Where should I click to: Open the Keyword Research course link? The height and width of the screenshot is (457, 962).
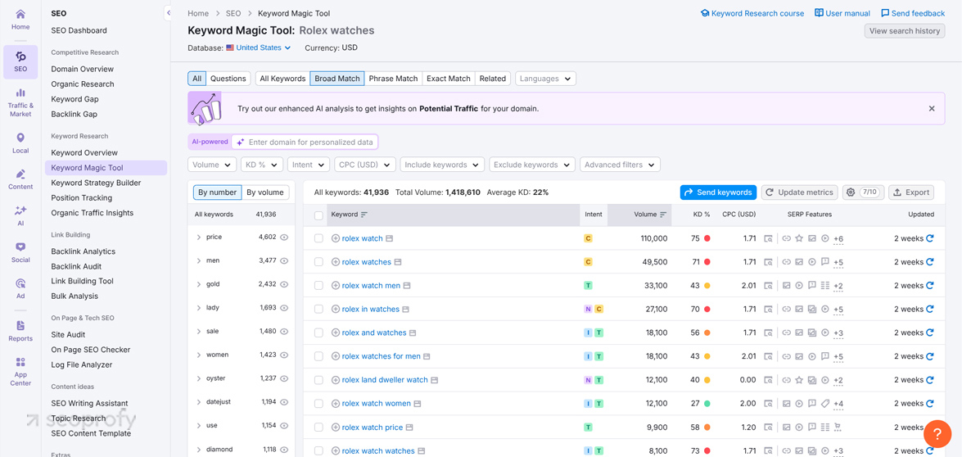[752, 13]
